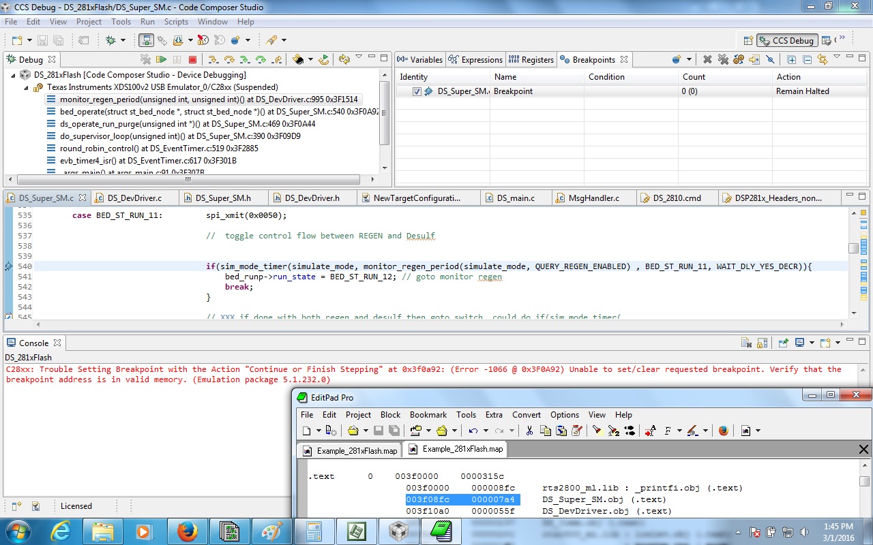Click the red Terminate debug button
Viewport: 873px width, 545px height.
coord(192,60)
